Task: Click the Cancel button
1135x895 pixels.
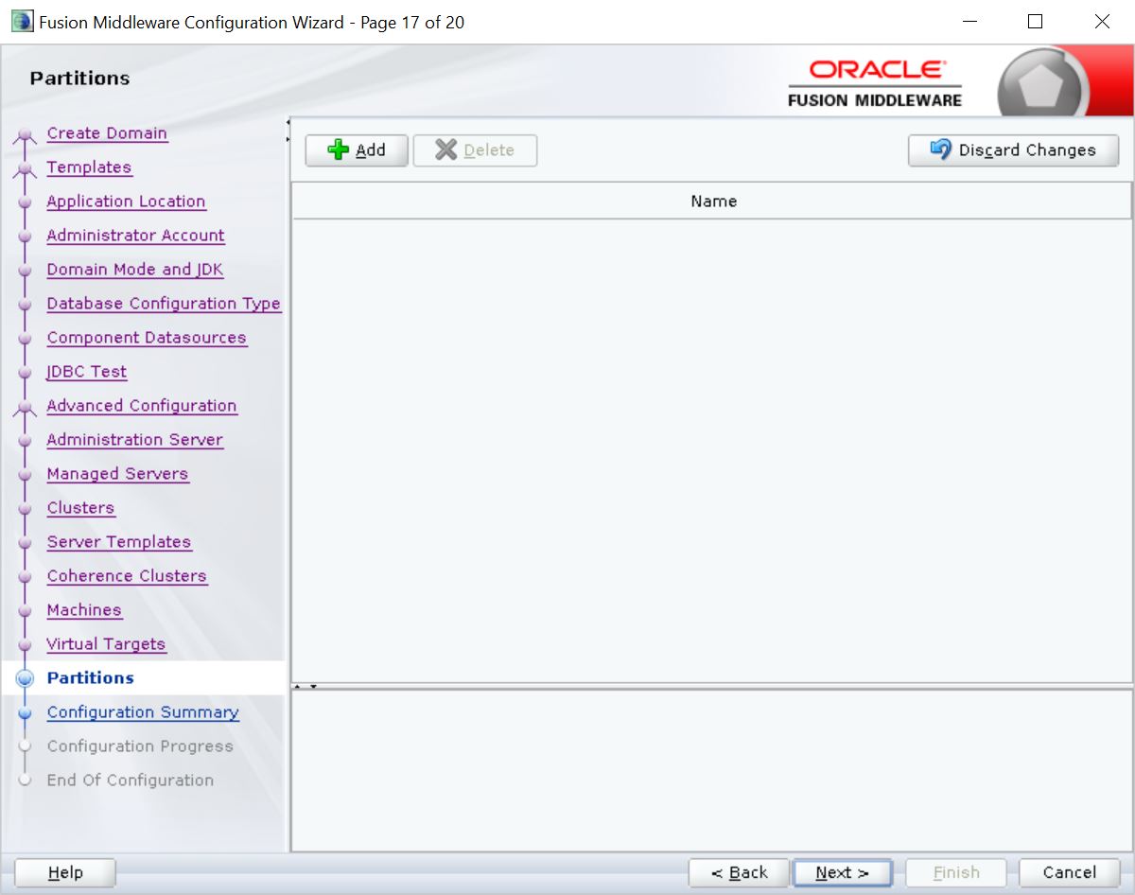Action: pos(1069,872)
